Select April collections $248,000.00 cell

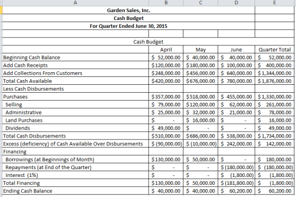[x=166, y=73]
